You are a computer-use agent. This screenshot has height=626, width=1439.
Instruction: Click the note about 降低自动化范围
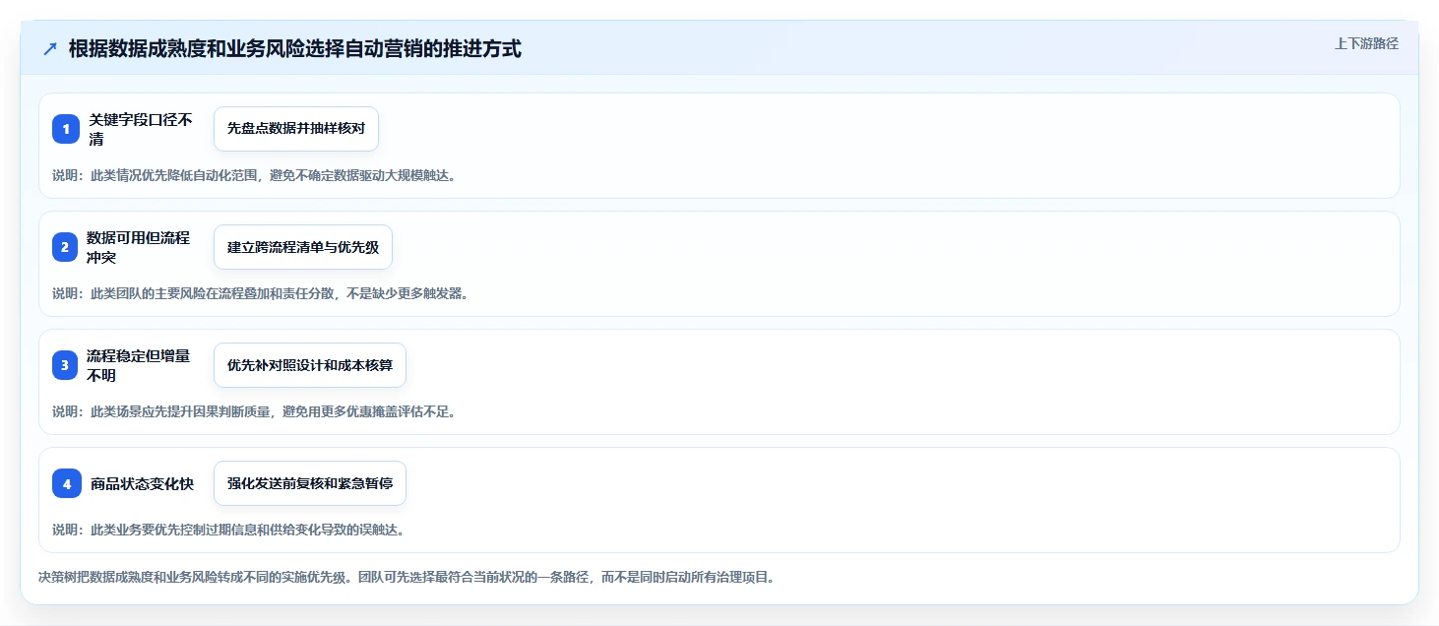(254, 175)
